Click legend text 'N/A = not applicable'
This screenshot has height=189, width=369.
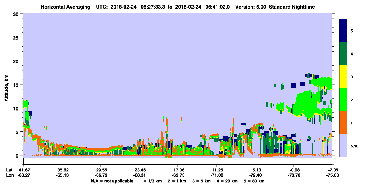pos(112,181)
